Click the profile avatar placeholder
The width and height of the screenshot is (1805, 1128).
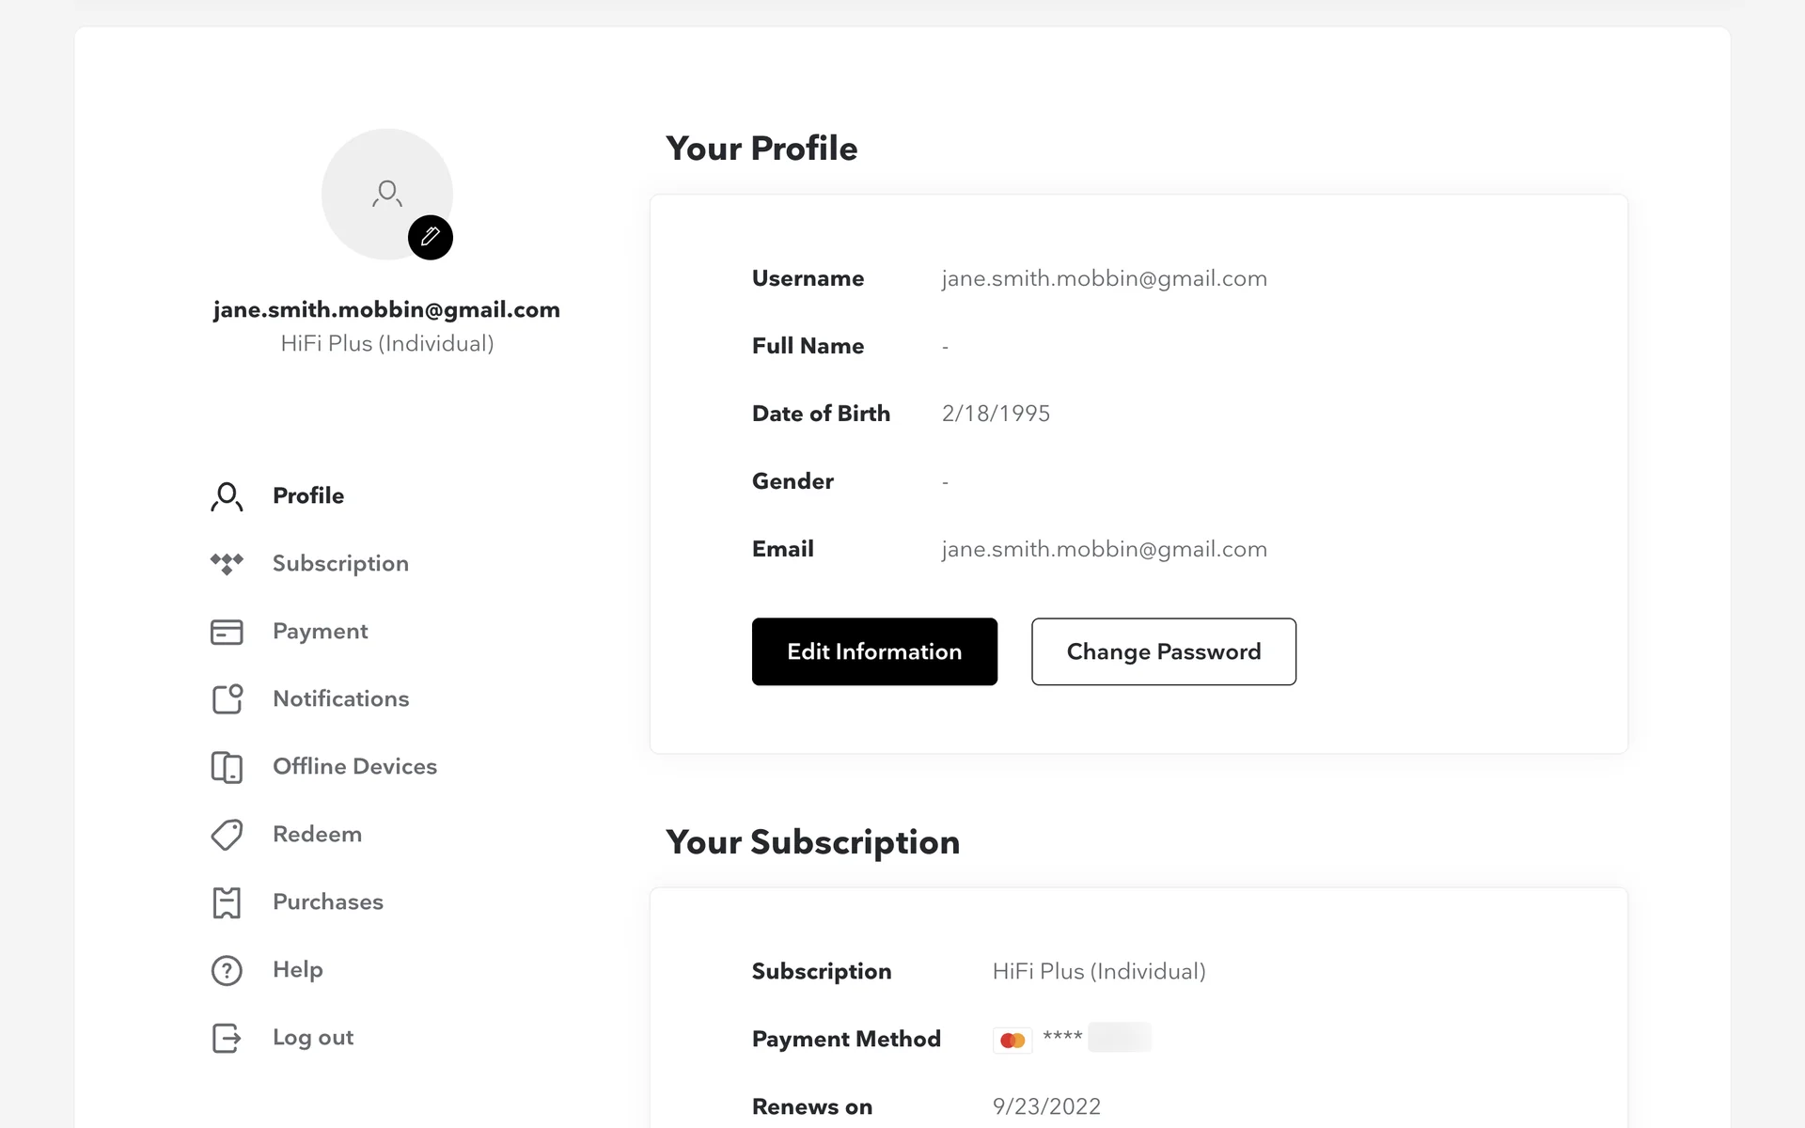382,190
